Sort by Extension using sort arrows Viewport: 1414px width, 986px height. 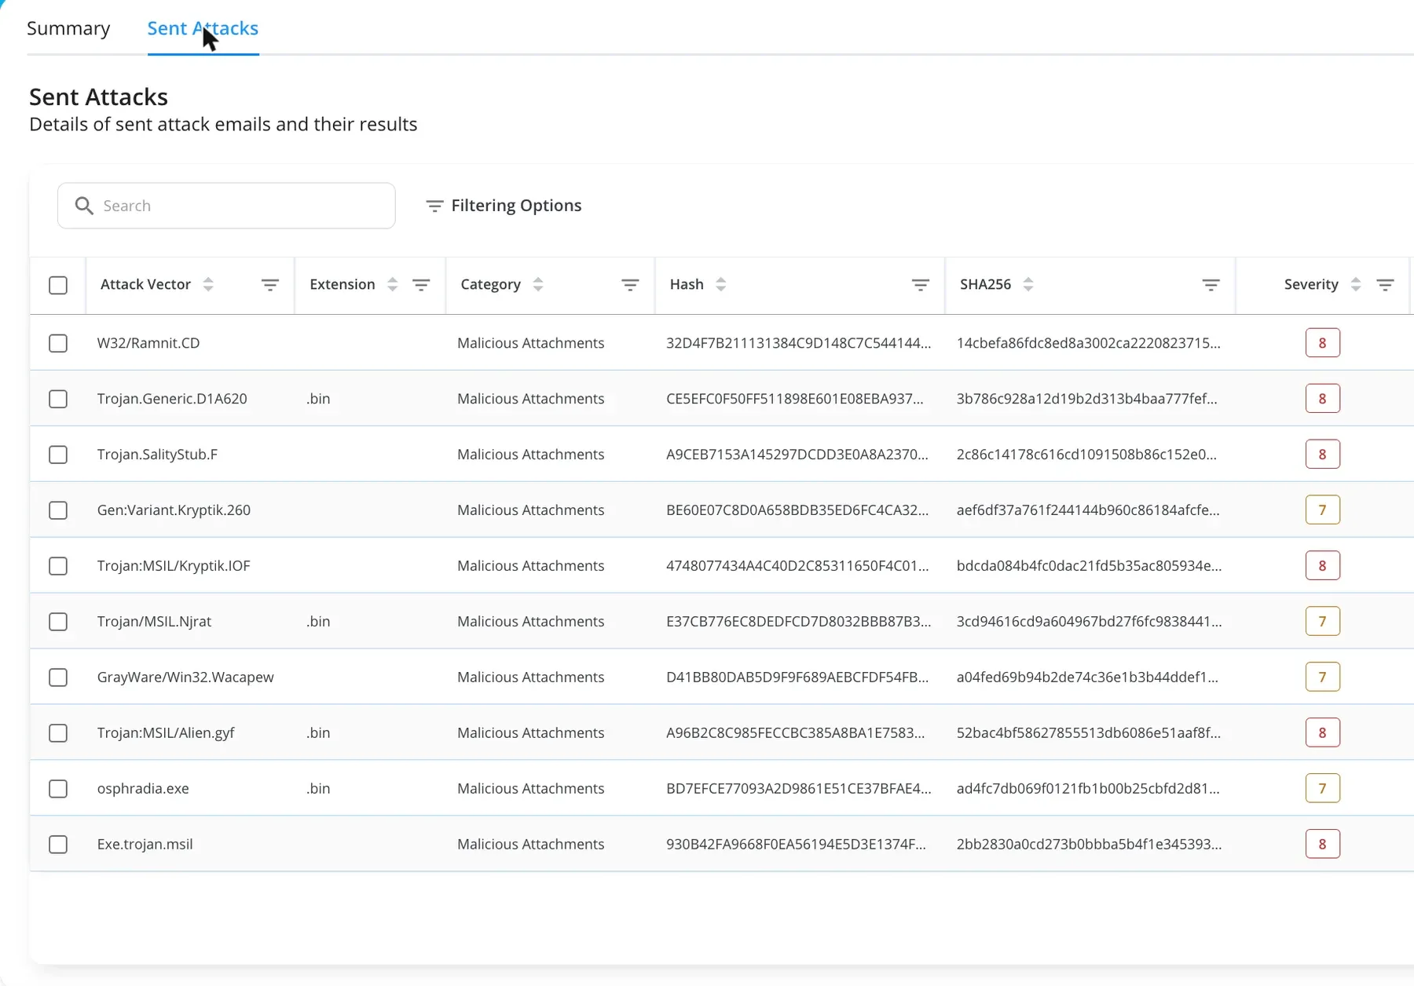tap(393, 284)
